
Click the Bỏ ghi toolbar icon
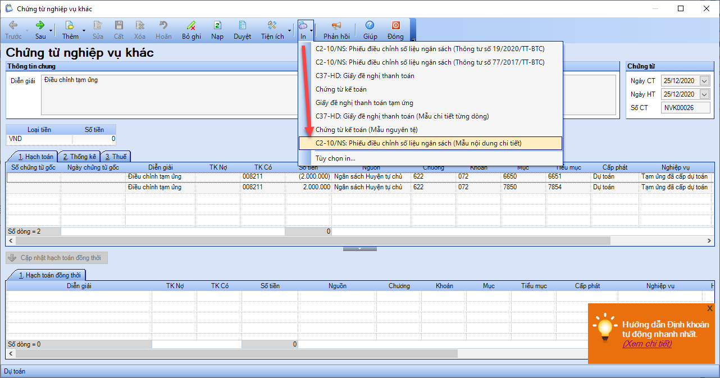[192, 26]
